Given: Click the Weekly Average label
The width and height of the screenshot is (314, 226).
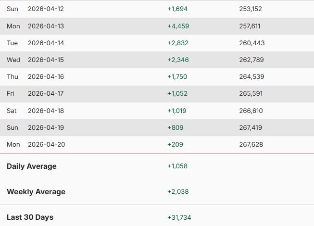Looking at the screenshot, I should 36,192.
